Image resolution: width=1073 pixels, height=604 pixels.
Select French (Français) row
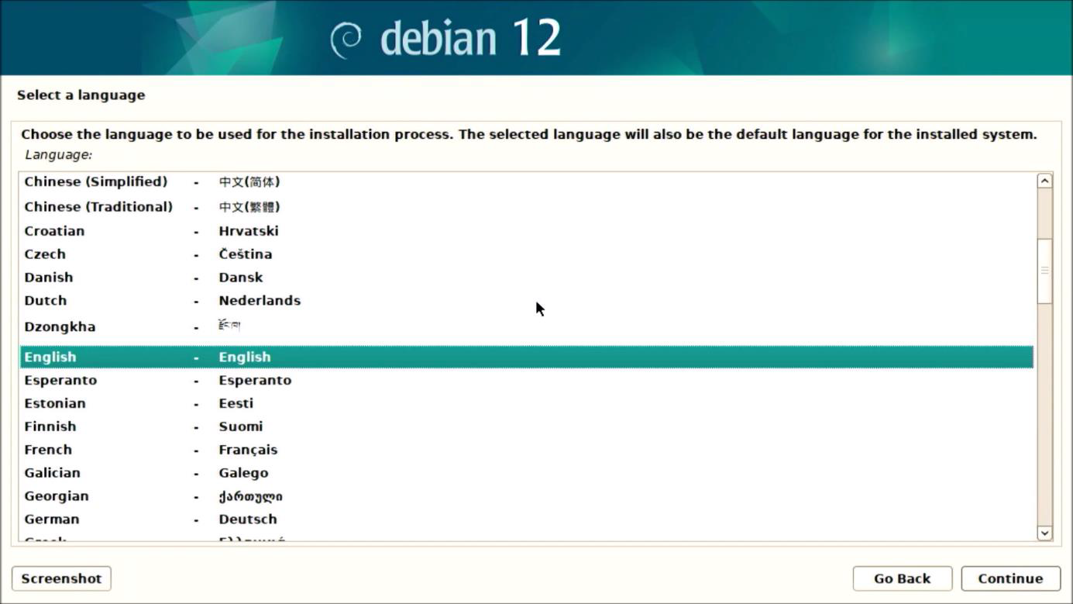point(527,450)
